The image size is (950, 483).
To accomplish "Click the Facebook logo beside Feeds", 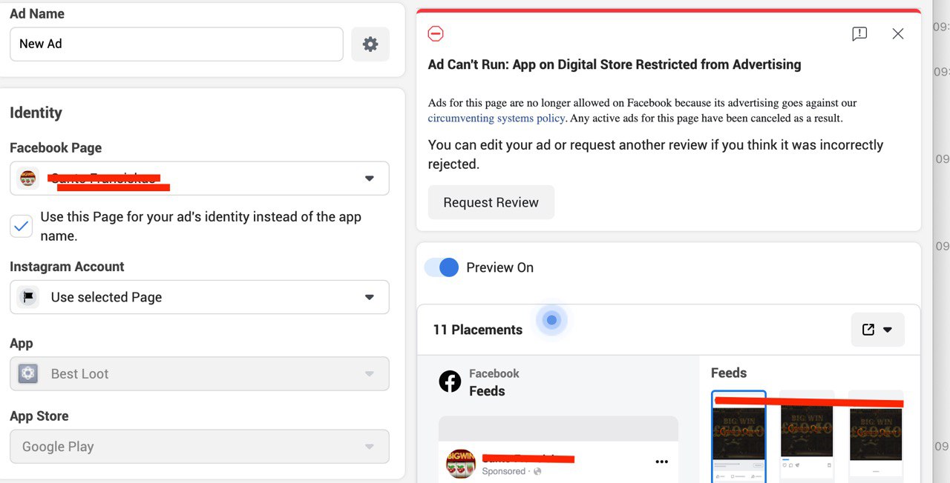I will [x=450, y=382].
